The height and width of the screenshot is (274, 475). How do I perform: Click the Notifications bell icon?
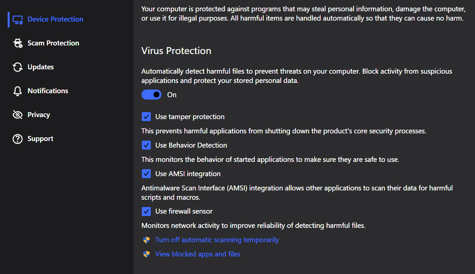tap(18, 91)
